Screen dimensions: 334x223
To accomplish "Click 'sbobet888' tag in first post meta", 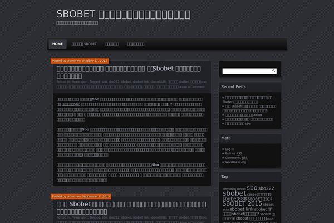I will [x=158, y=82].
